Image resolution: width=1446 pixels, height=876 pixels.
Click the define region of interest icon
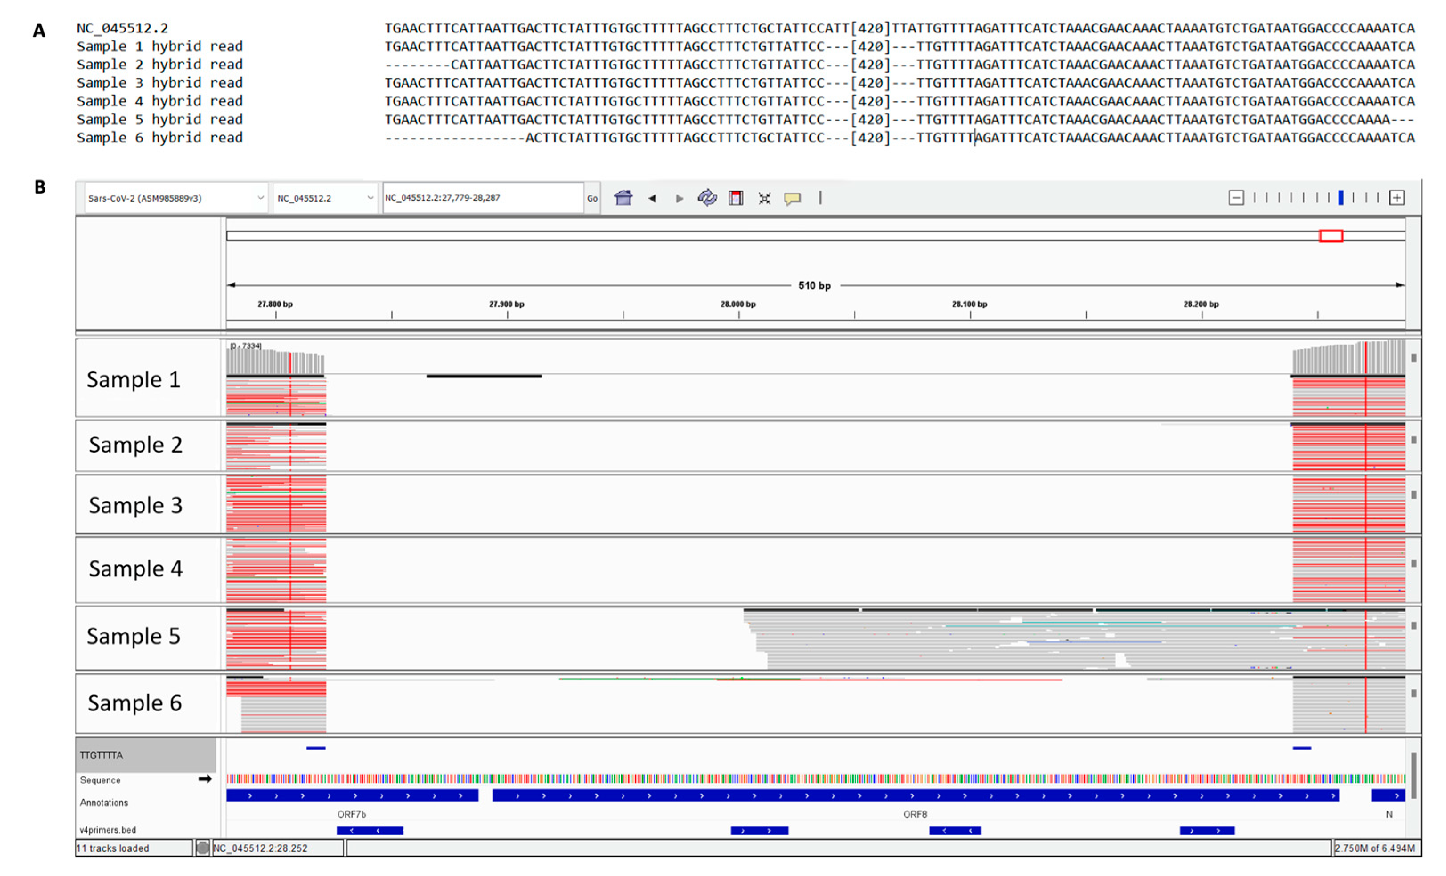click(735, 199)
